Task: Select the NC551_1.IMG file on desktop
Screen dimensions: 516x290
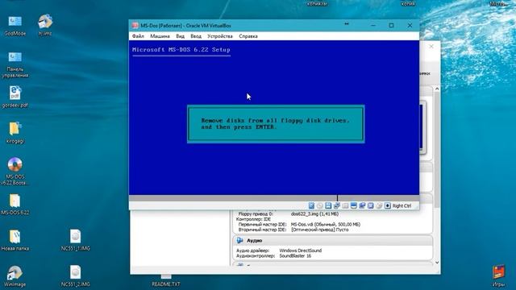Action: (75, 240)
